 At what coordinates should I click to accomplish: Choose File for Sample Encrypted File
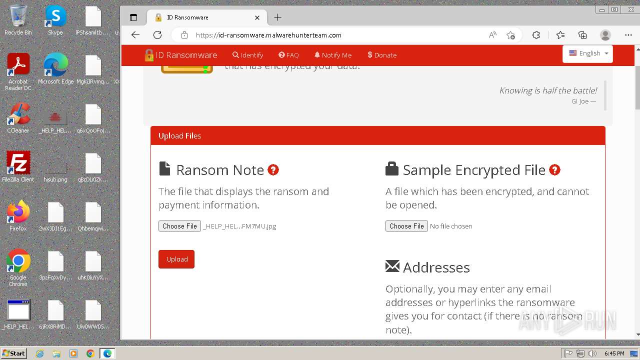(x=406, y=226)
